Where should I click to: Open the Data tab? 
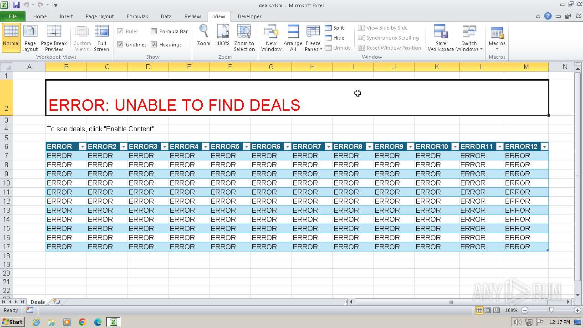166,16
